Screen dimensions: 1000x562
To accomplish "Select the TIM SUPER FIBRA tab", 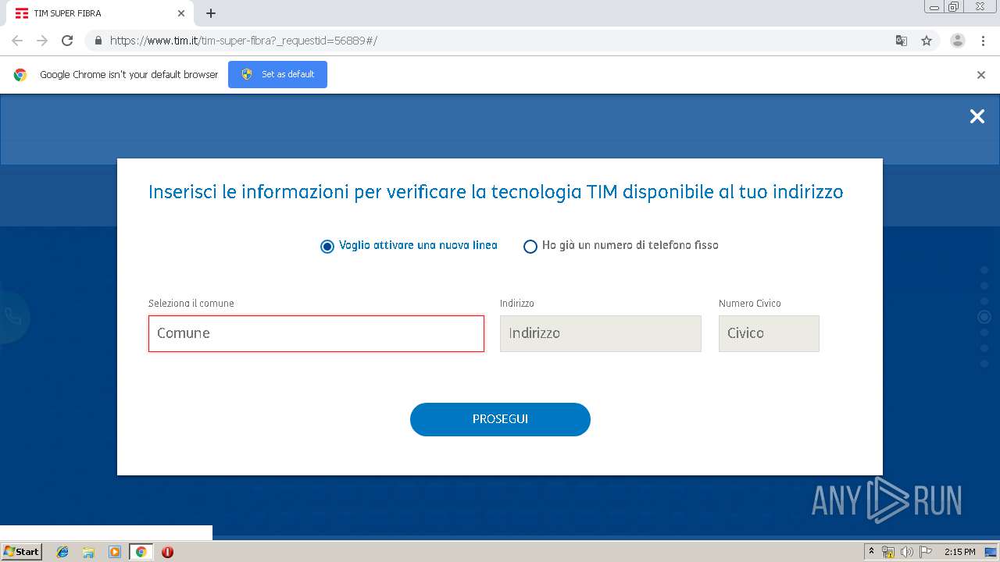I will tap(98, 13).
